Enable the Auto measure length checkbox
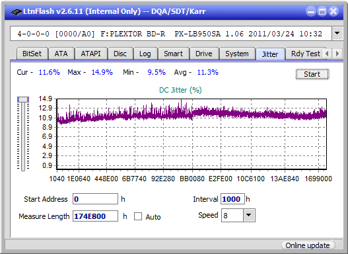The image size is (348, 254). point(138,216)
